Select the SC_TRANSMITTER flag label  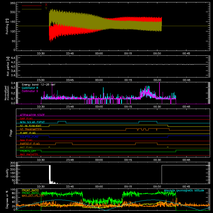tap(31, 129)
